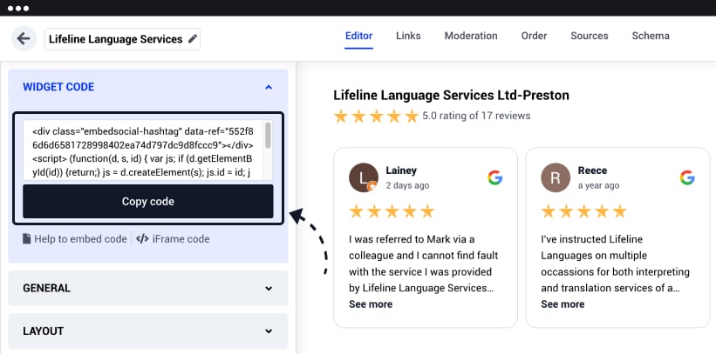Switch to the Editor tab

click(359, 36)
